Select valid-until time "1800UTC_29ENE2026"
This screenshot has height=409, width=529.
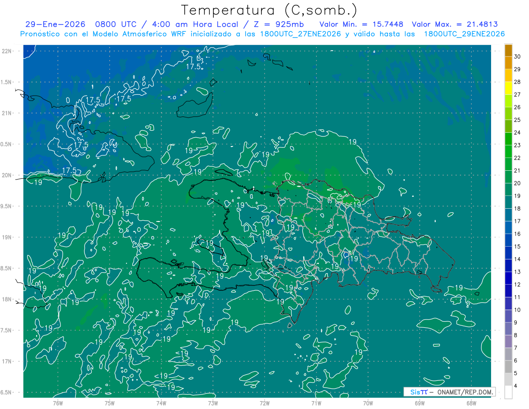pos(464,34)
